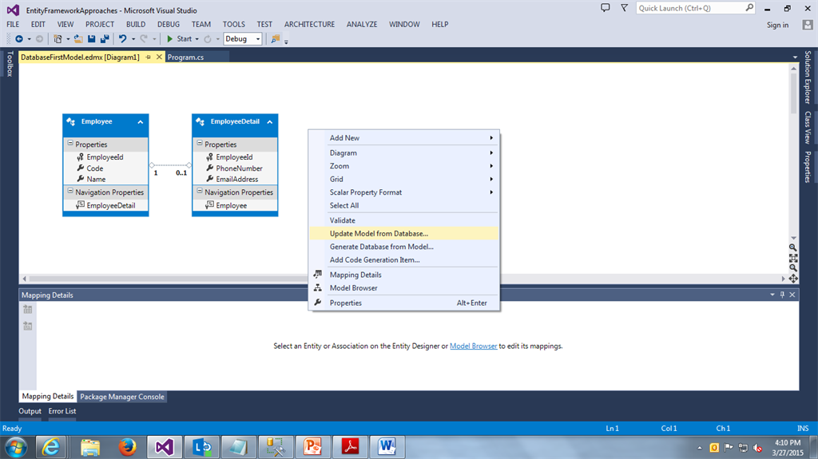
Task: Open Firefox from the taskbar
Action: 127,447
